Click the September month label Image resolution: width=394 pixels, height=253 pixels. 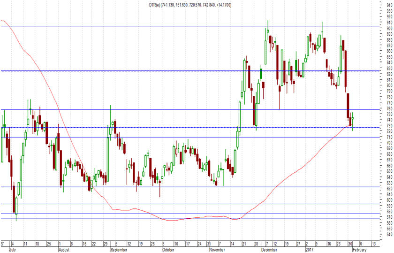119,250
